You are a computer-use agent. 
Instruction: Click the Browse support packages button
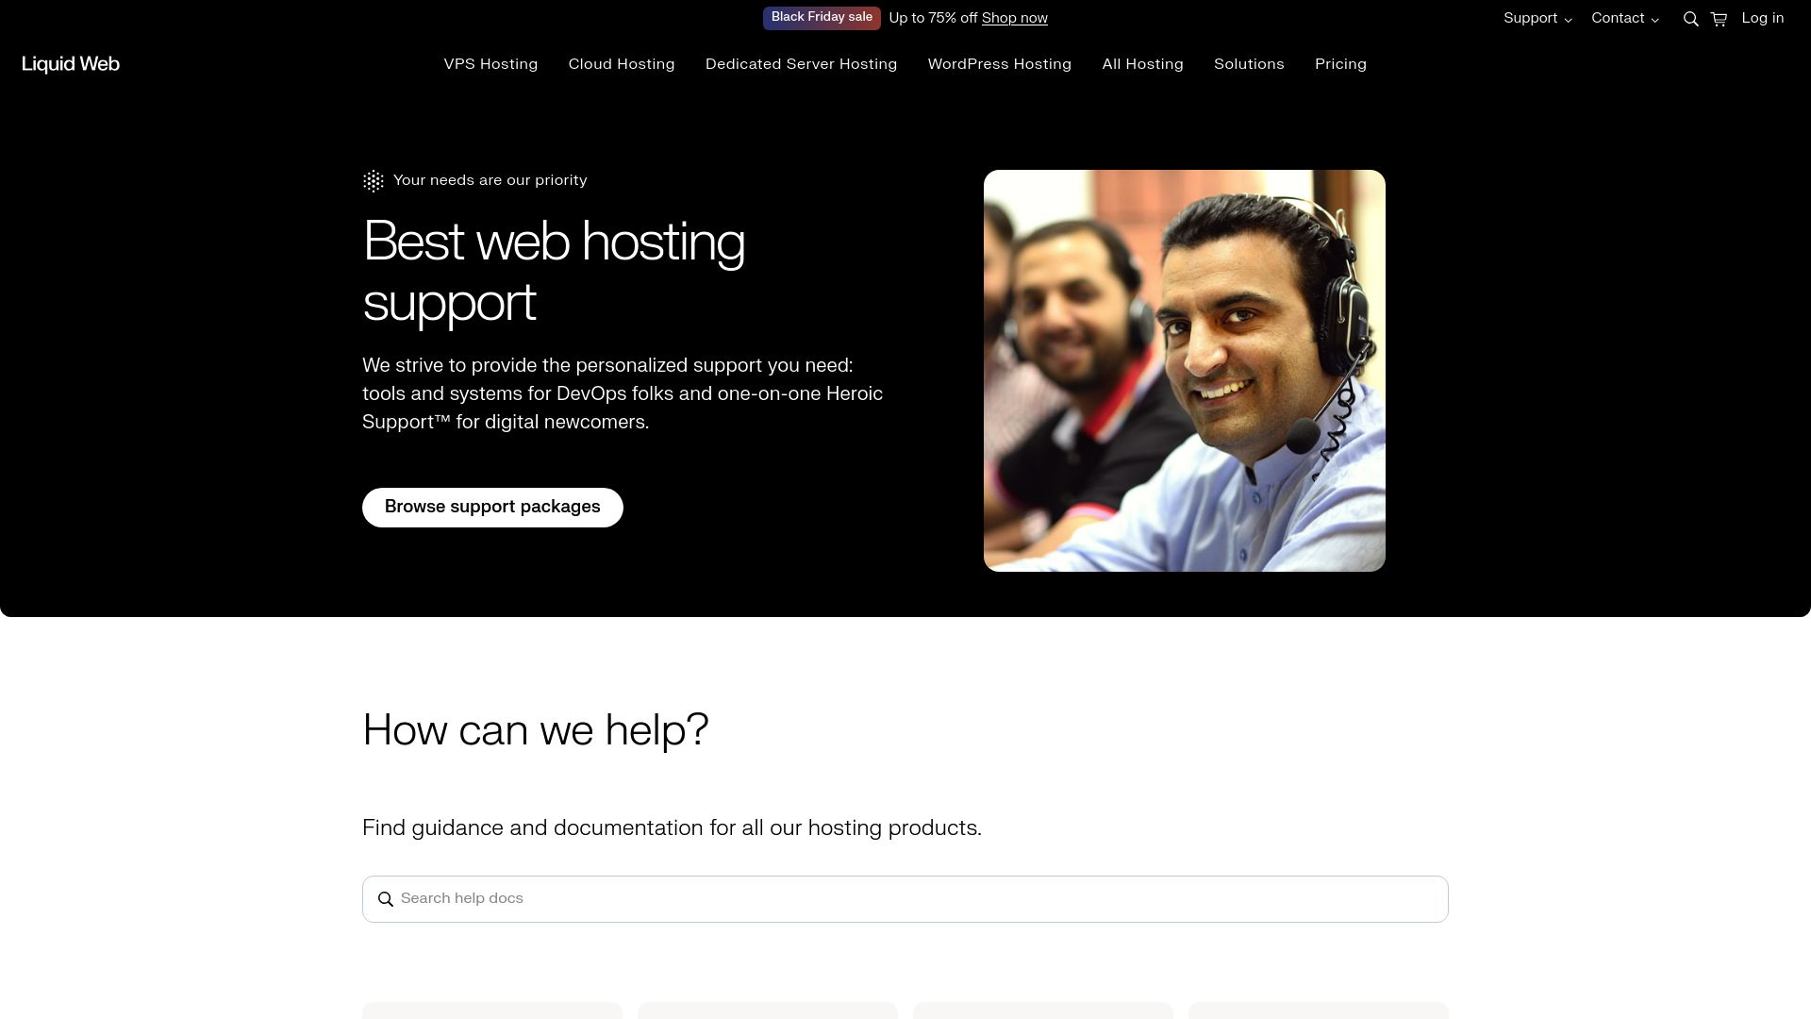coord(492,507)
